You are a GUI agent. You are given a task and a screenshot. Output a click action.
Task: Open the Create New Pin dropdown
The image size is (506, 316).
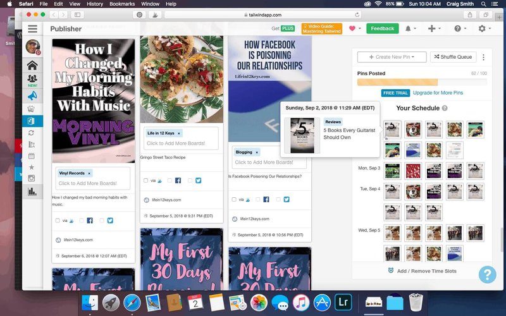[392, 57]
